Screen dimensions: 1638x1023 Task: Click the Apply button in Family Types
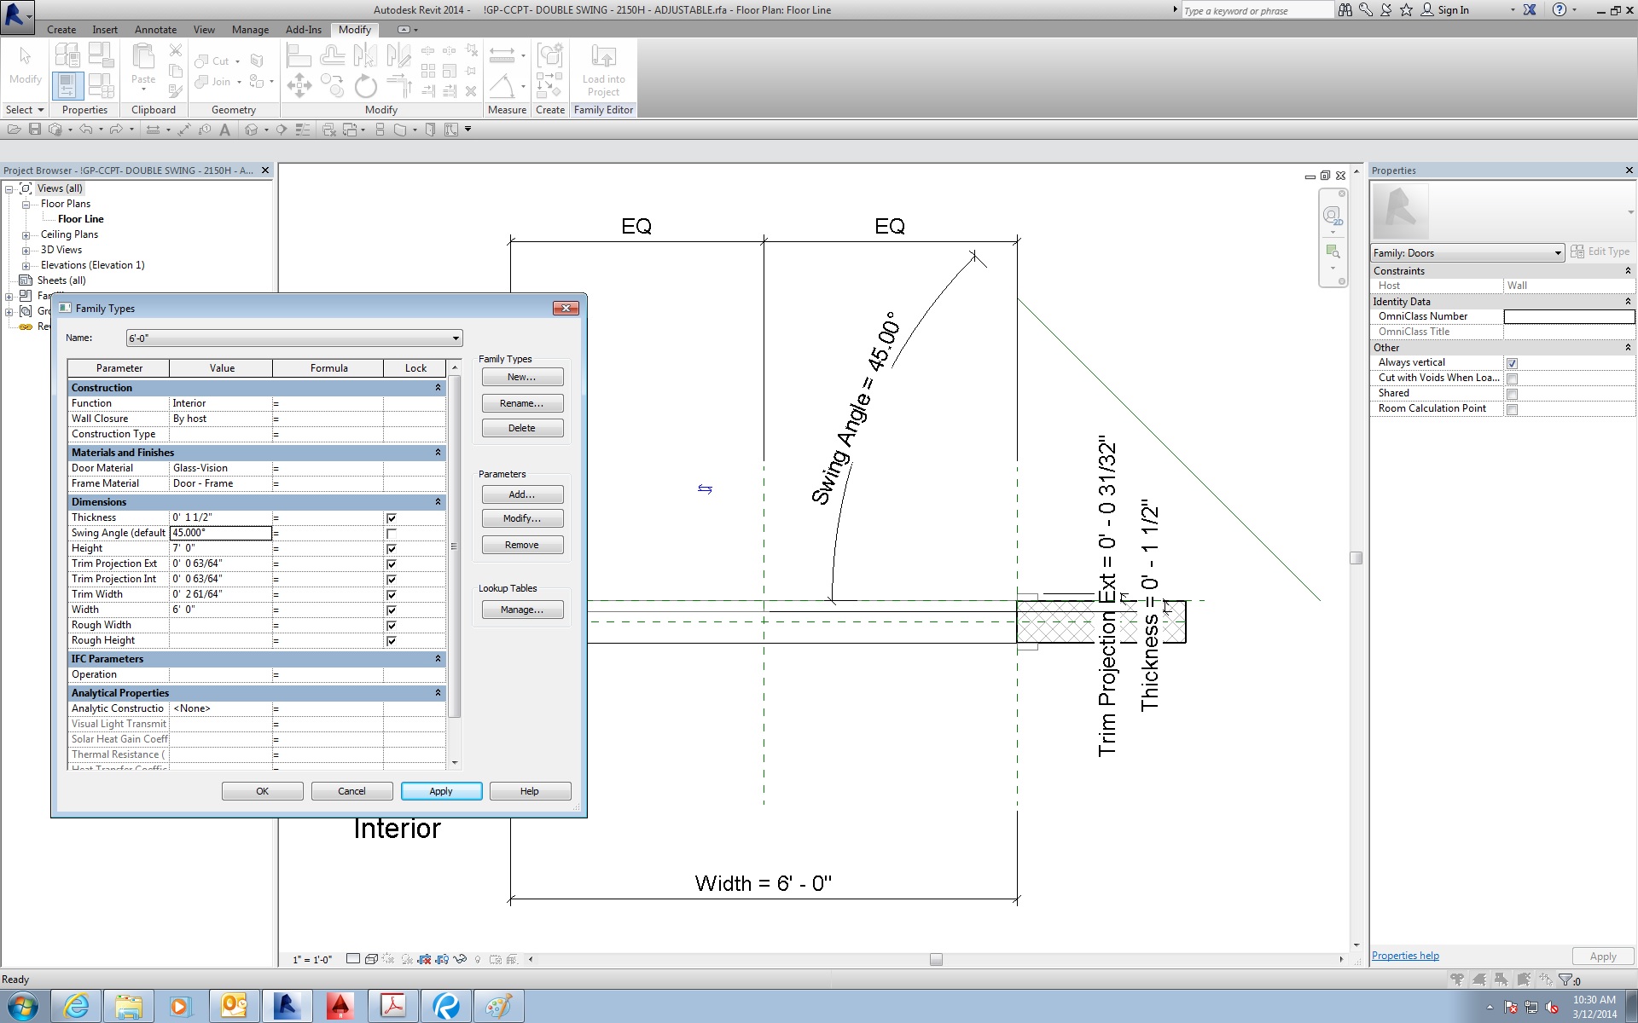(441, 791)
